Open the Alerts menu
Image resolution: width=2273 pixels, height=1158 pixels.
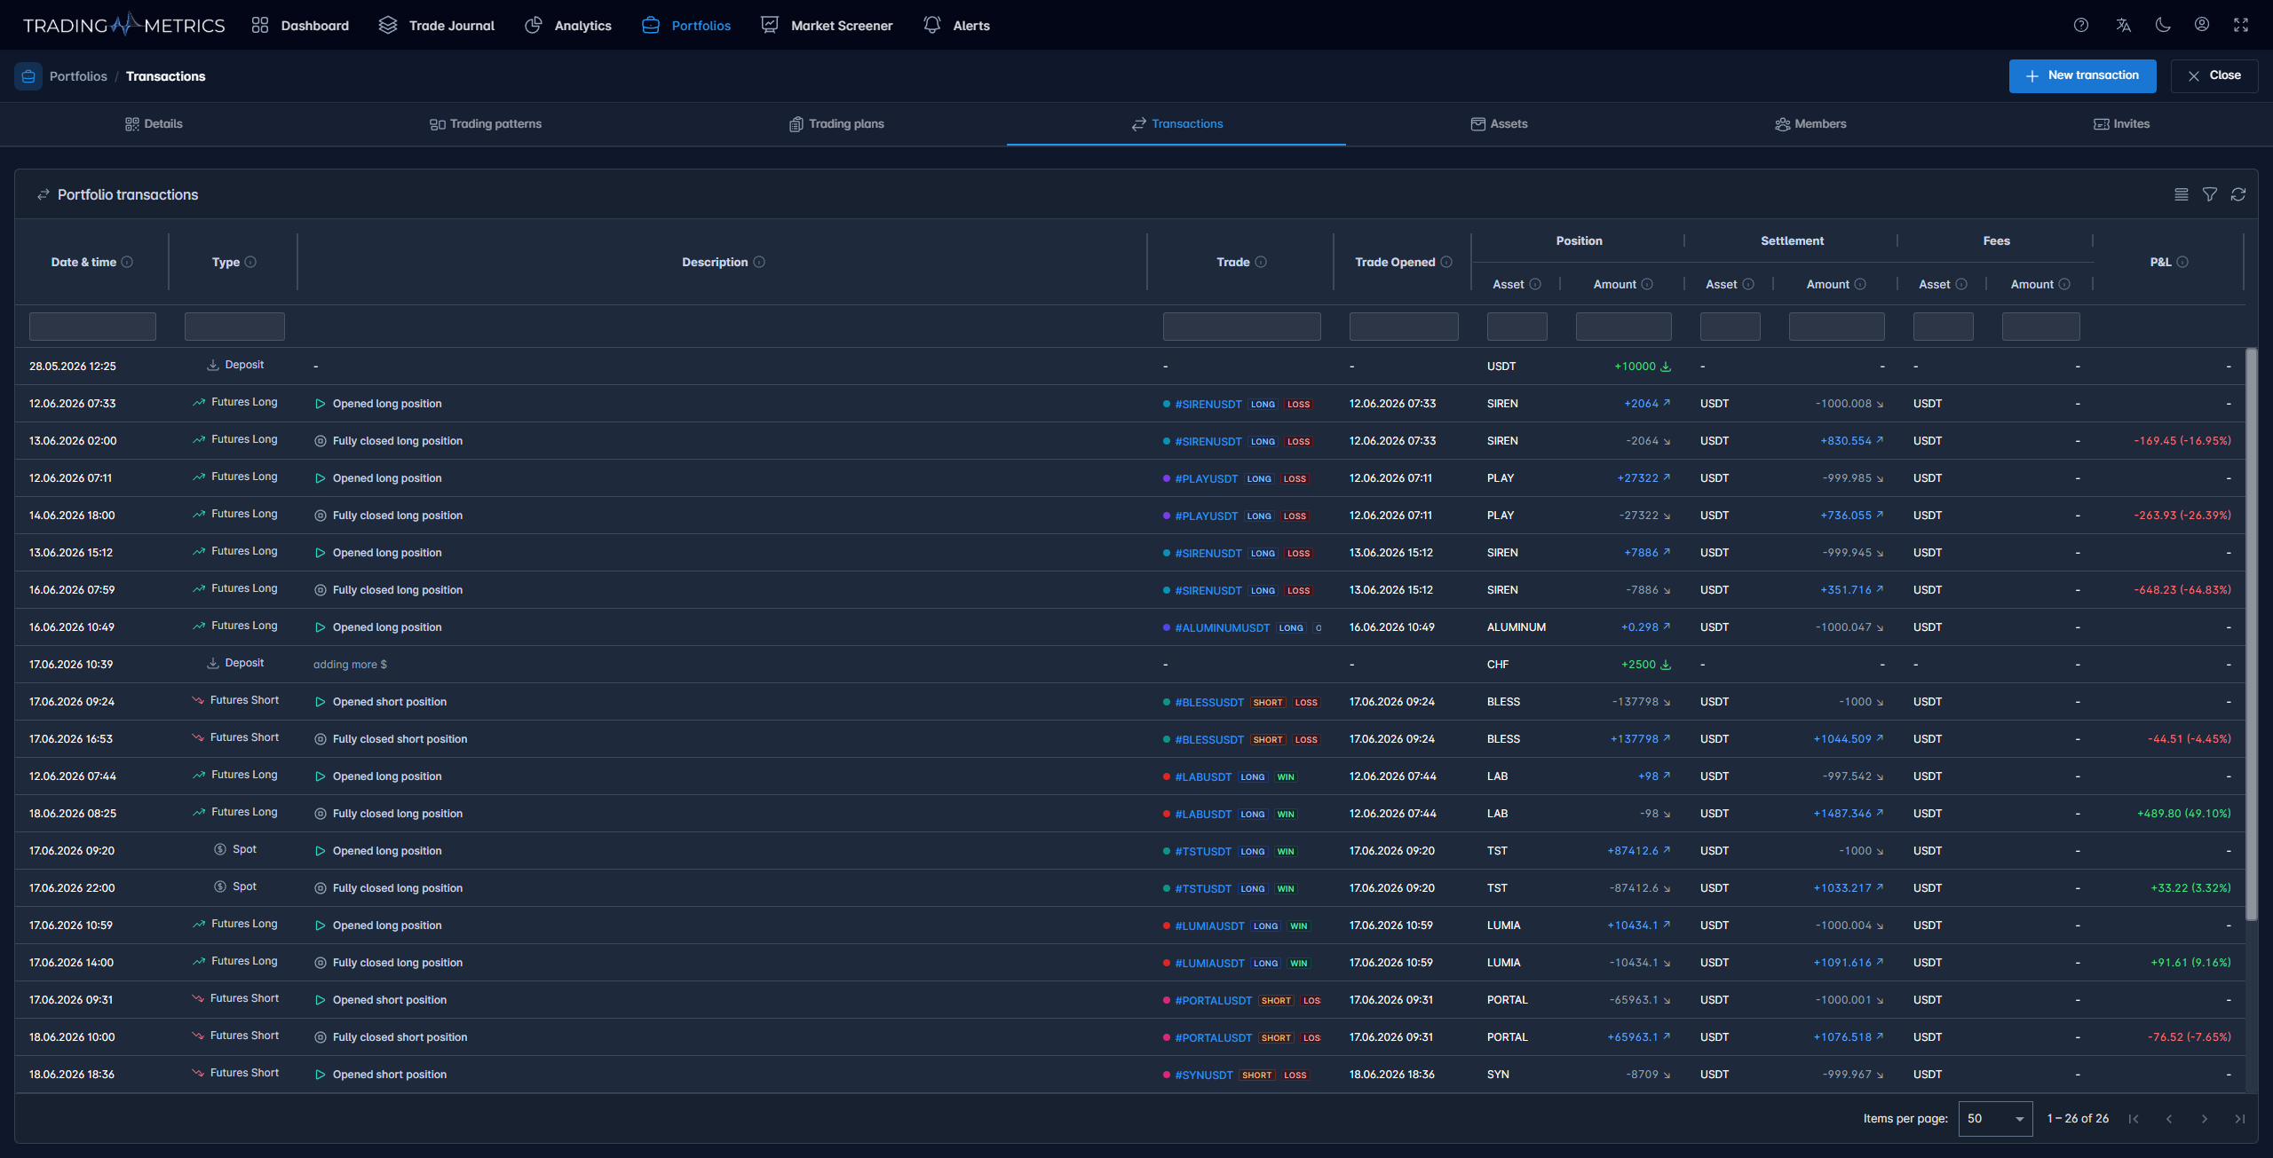tap(956, 25)
